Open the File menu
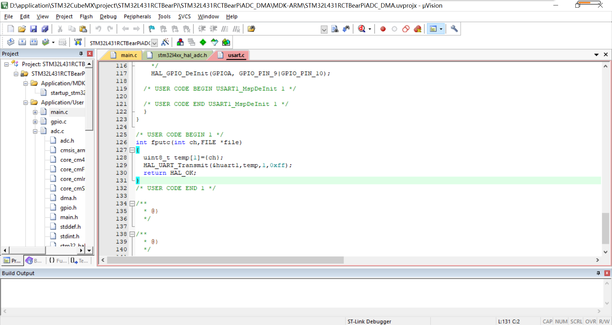The height and width of the screenshot is (325, 612). [9, 17]
